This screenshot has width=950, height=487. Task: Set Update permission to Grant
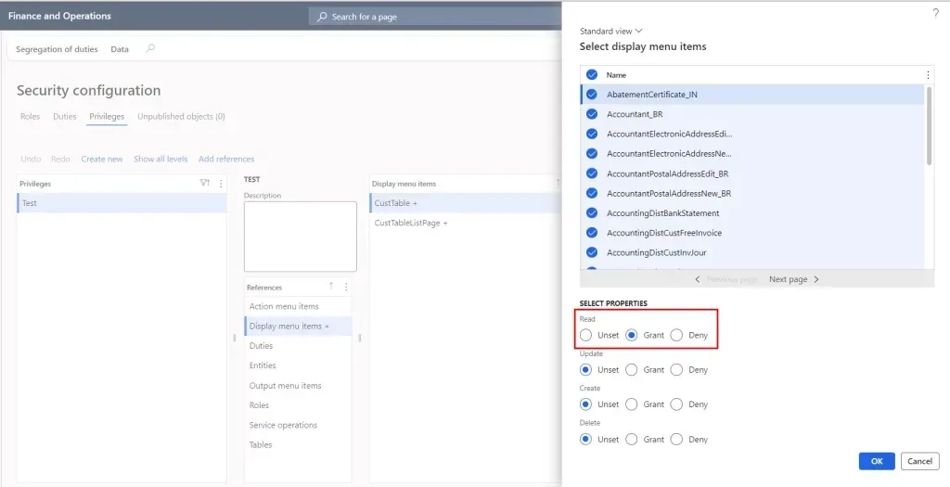(631, 369)
